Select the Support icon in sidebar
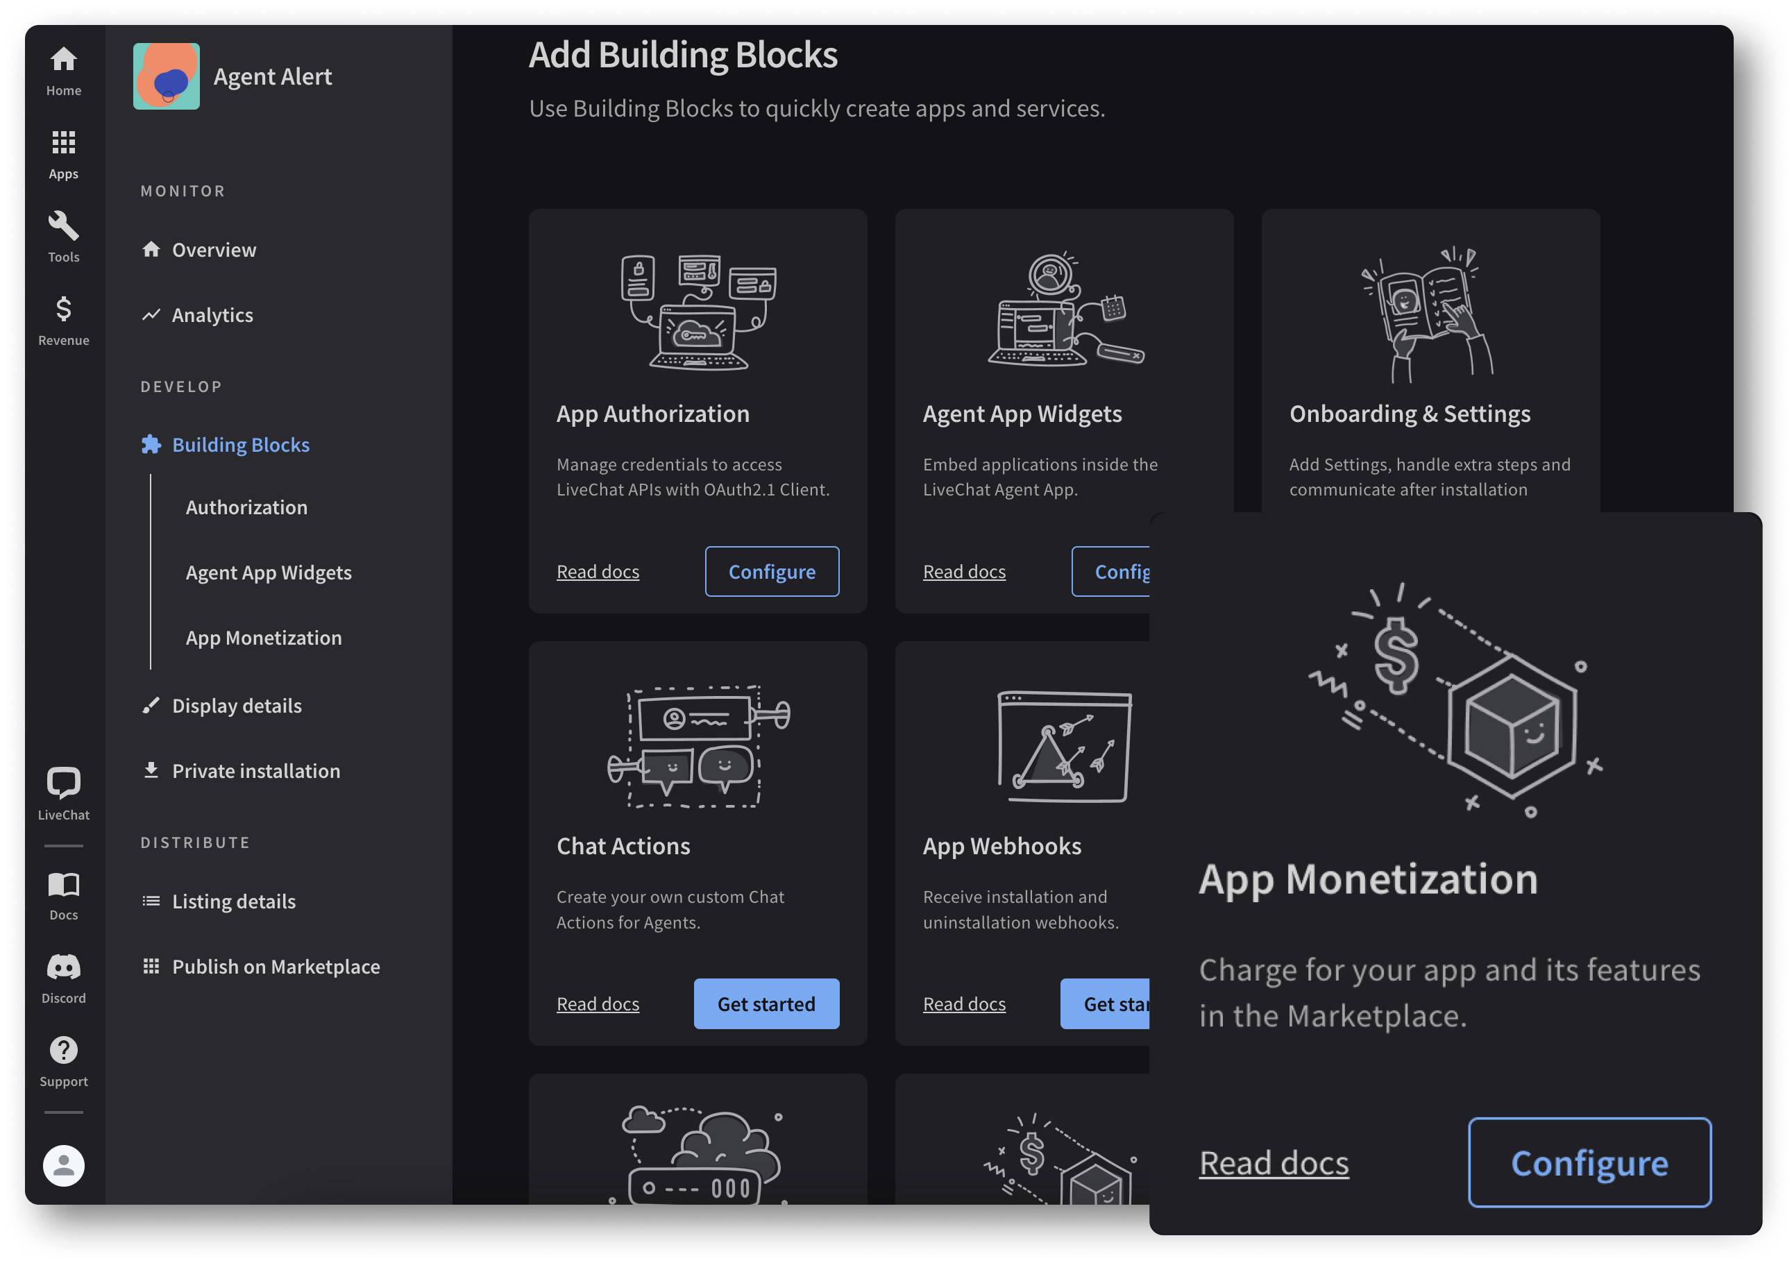Image resolution: width=1792 pixels, height=1263 pixels. click(x=62, y=1050)
